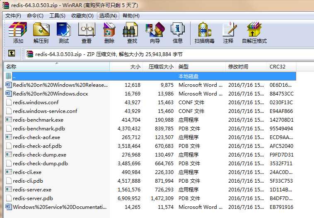This screenshot has width=314, height=218.
Task: Click the size value 6,909,952
Action: (x=129, y=198)
